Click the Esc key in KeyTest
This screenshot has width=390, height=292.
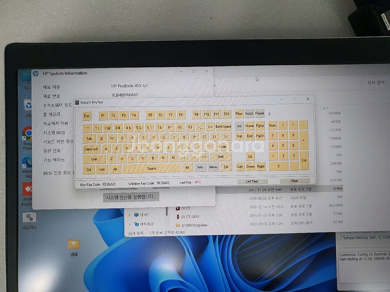pyautogui.click(x=87, y=116)
